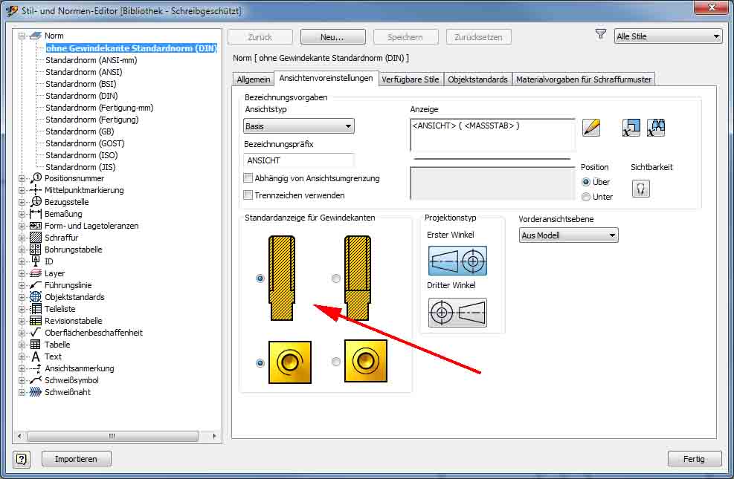Click the Bemaßung dimension icon
The image size is (734, 479).
[x=36, y=214]
